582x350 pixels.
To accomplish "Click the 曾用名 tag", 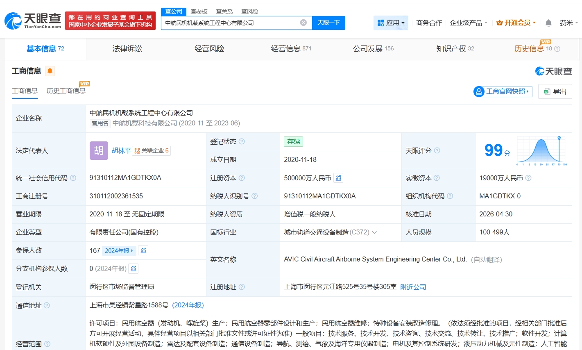I will [100, 123].
